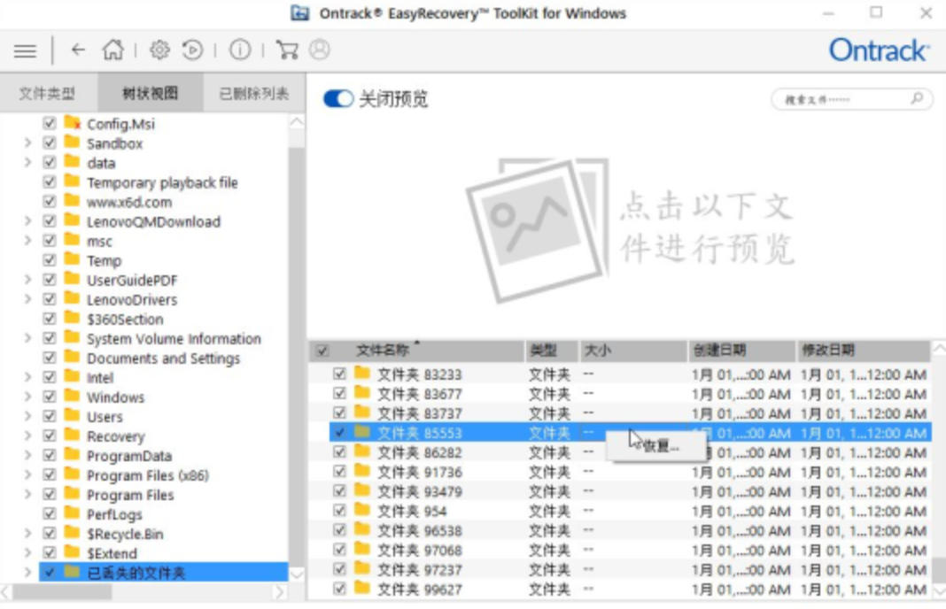Click folder icon of 文件夹 954
This screenshot has height=609, width=946.
click(362, 510)
